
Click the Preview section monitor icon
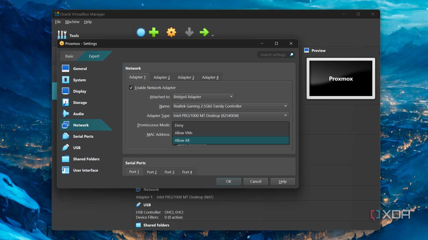[306, 50]
